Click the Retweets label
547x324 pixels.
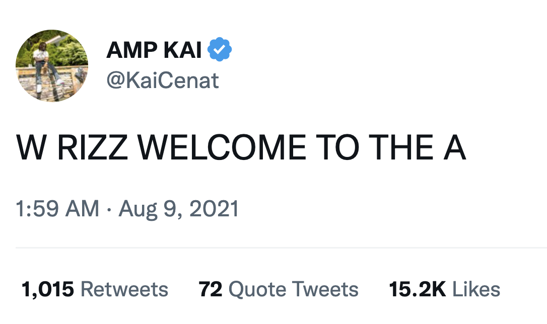(124, 289)
